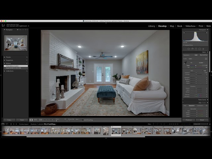The width and height of the screenshot is (212, 159).
Task: Open Grid view from filmstrip bar
Action: click(11, 124)
